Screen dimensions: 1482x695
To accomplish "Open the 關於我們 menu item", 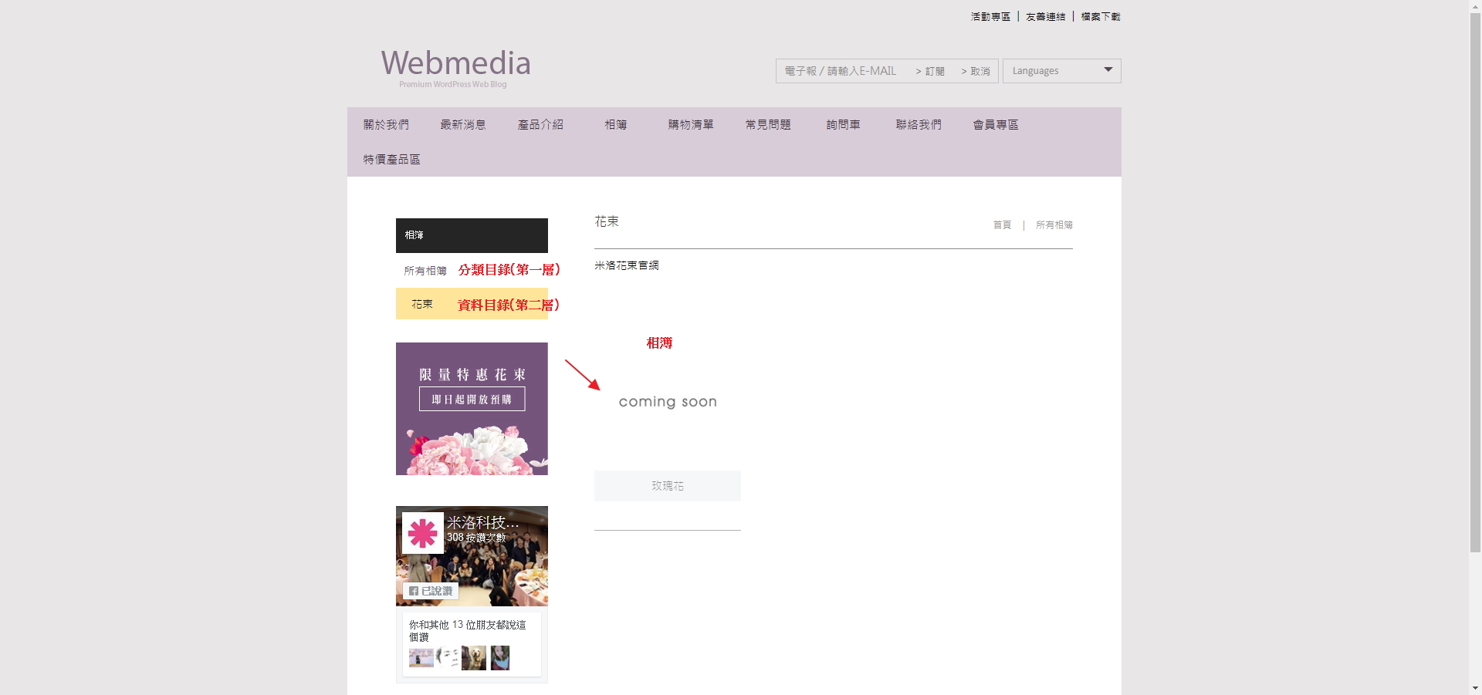I will pyautogui.click(x=386, y=125).
